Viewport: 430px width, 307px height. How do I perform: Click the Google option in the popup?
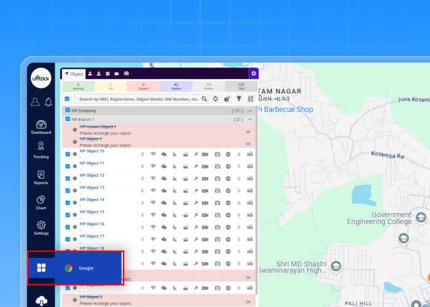click(85, 268)
